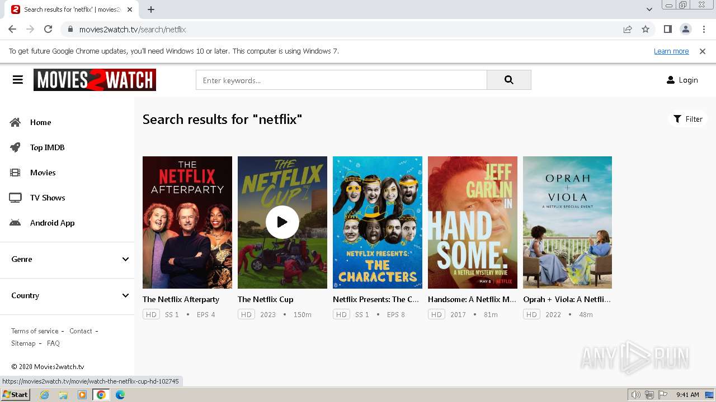Click the Netflix Presents: The C... title
The image size is (716, 402).
376,299
